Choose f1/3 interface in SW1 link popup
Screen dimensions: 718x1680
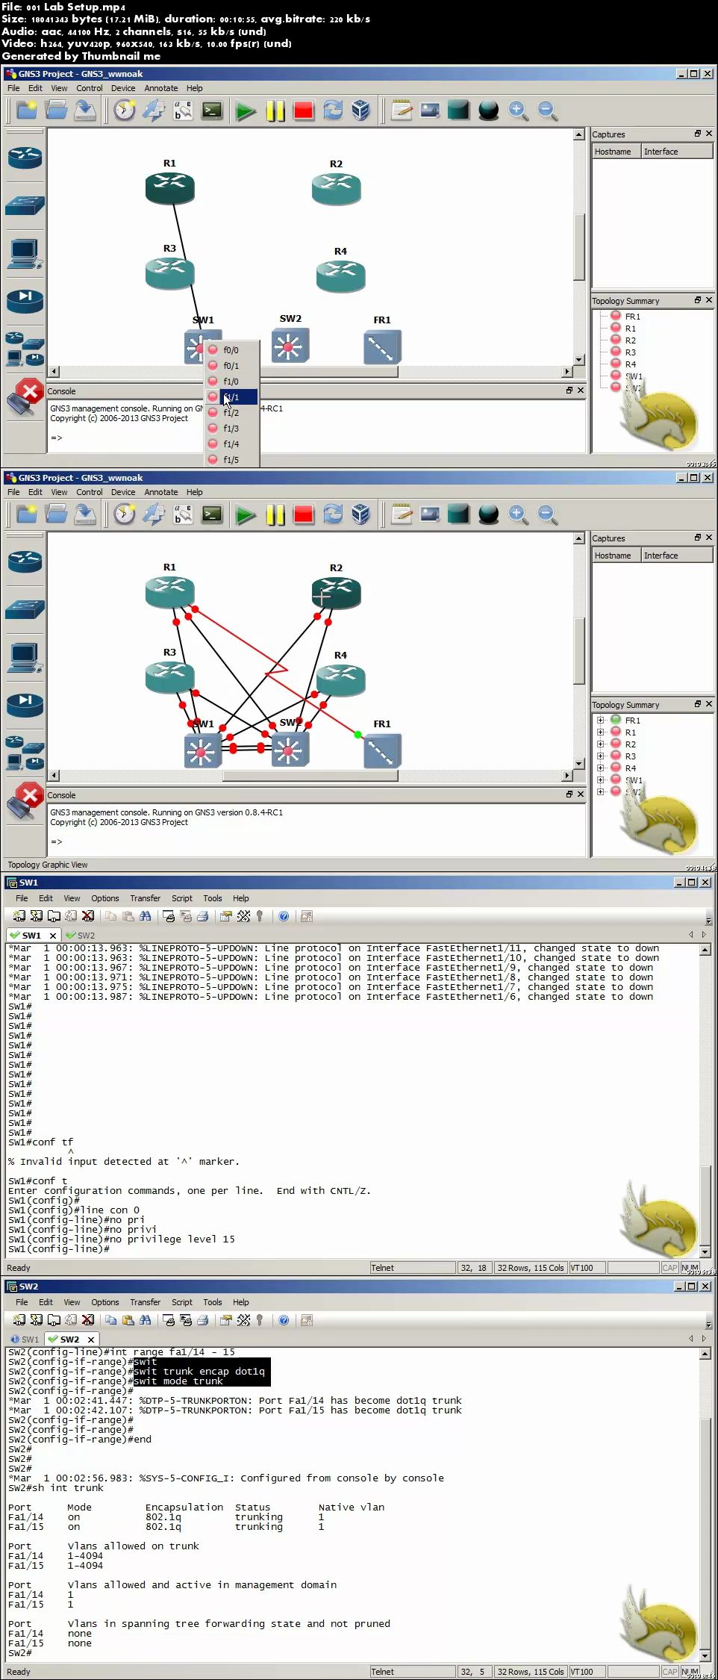point(231,429)
